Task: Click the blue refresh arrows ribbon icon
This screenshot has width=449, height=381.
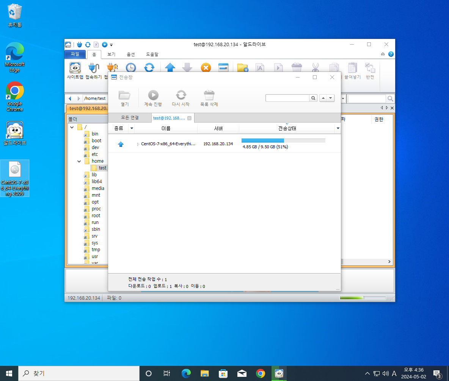Action: pos(149,67)
